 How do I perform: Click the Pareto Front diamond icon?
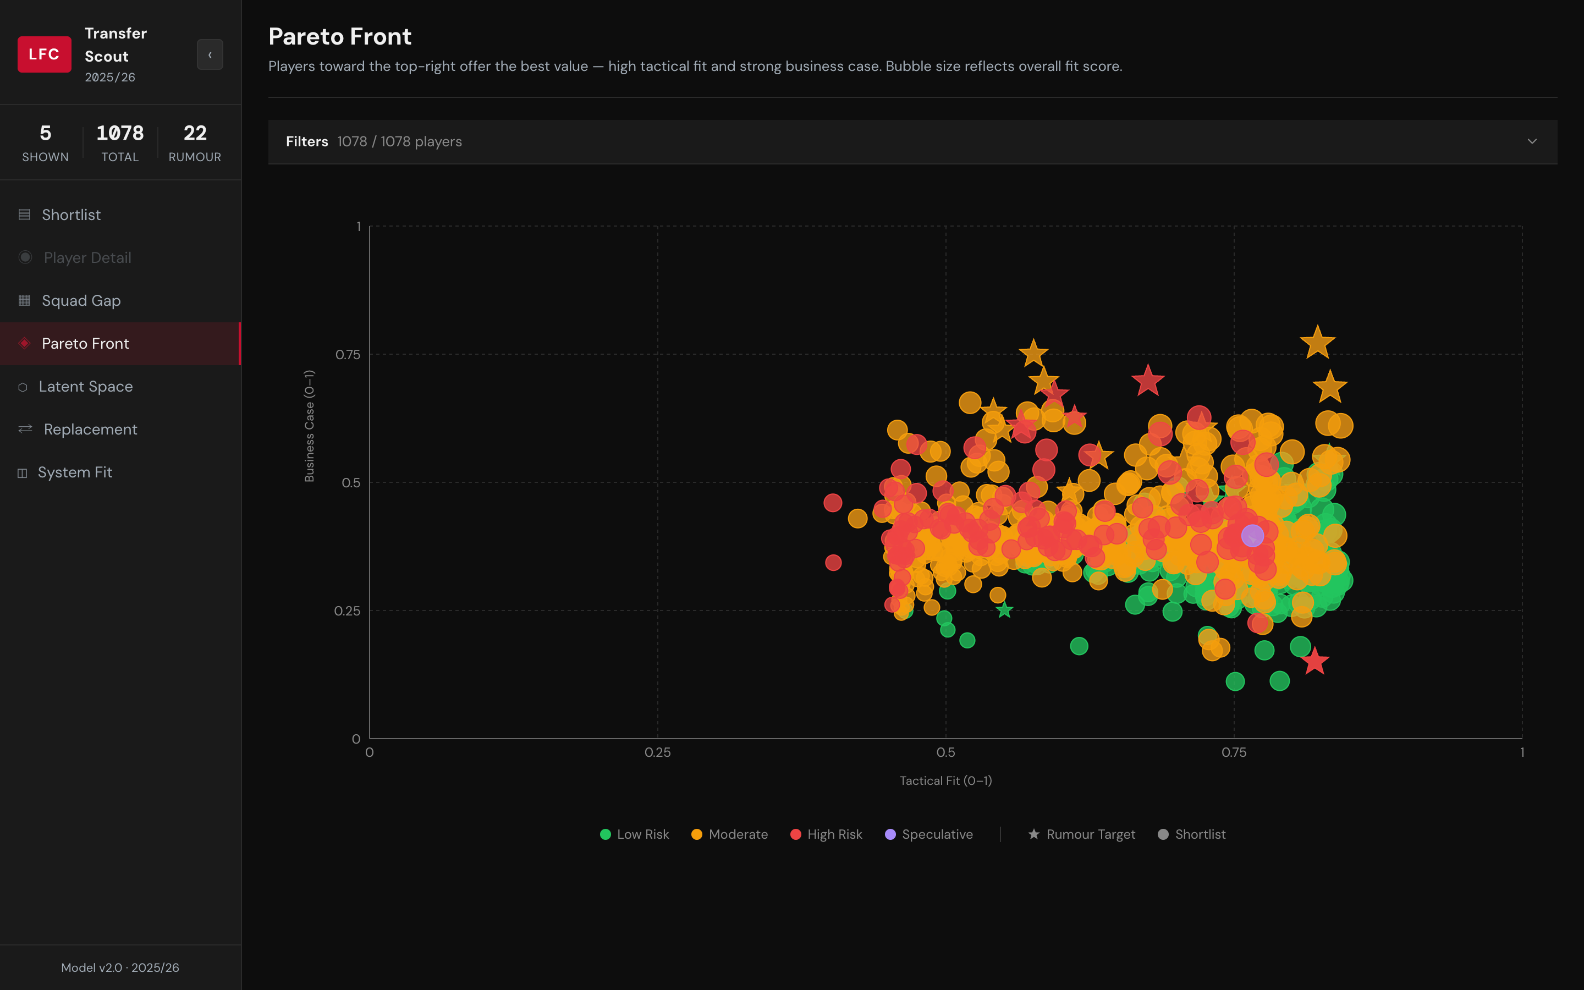click(x=24, y=343)
